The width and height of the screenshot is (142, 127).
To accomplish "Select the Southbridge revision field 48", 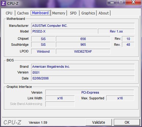I will tap(128, 45).
